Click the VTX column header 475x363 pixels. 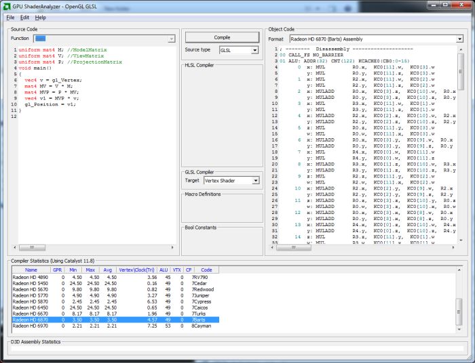coord(177,270)
